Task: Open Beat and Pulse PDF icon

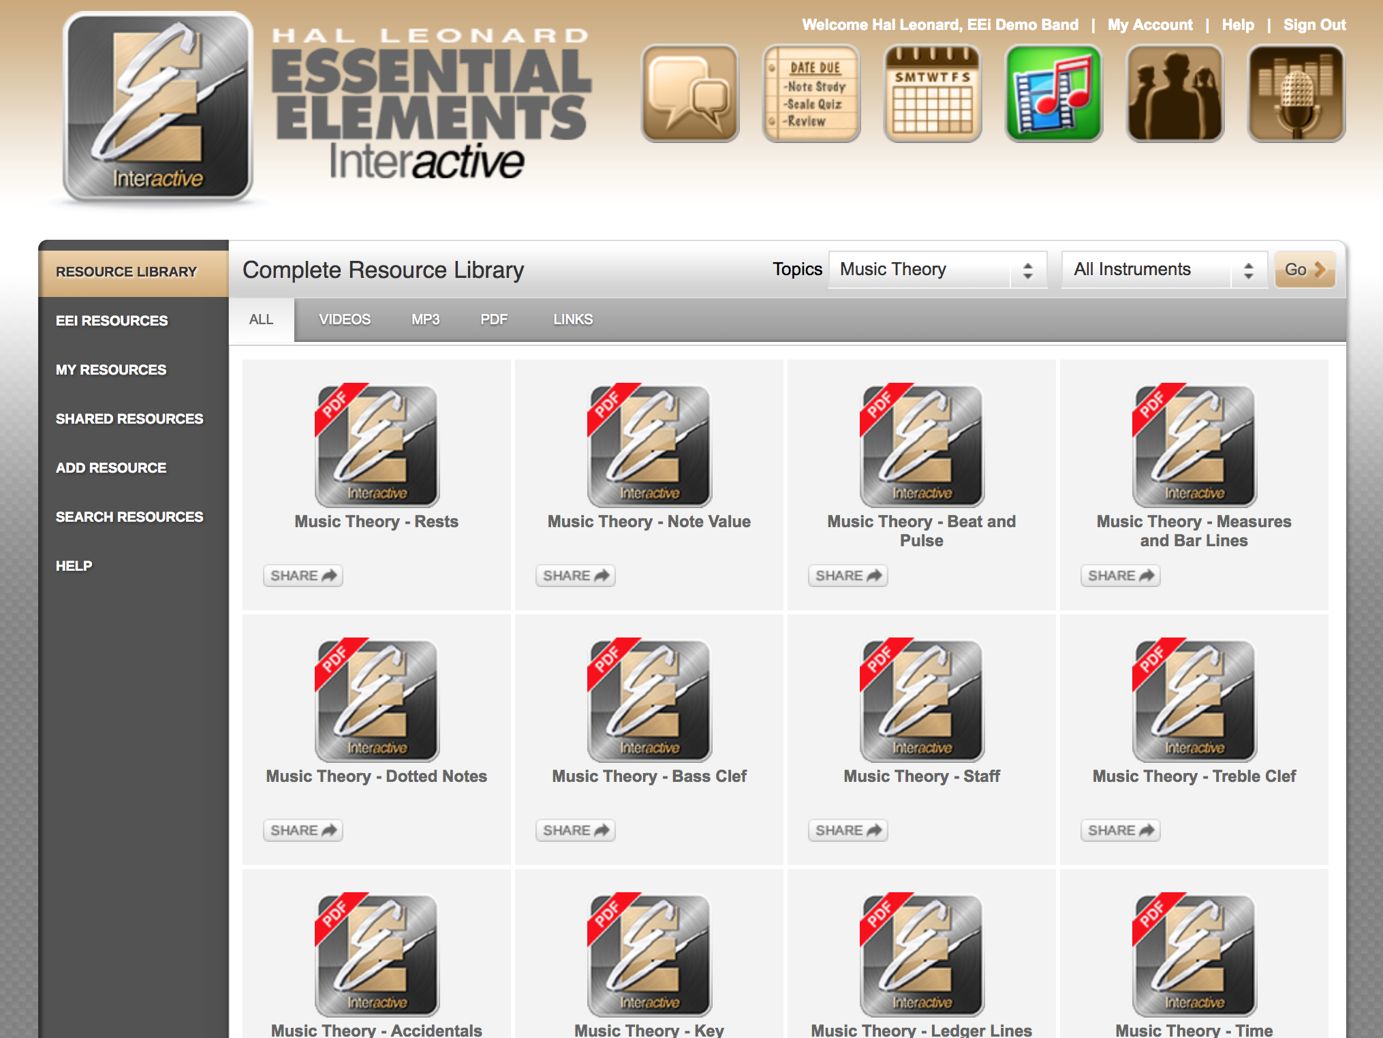Action: pos(922,445)
